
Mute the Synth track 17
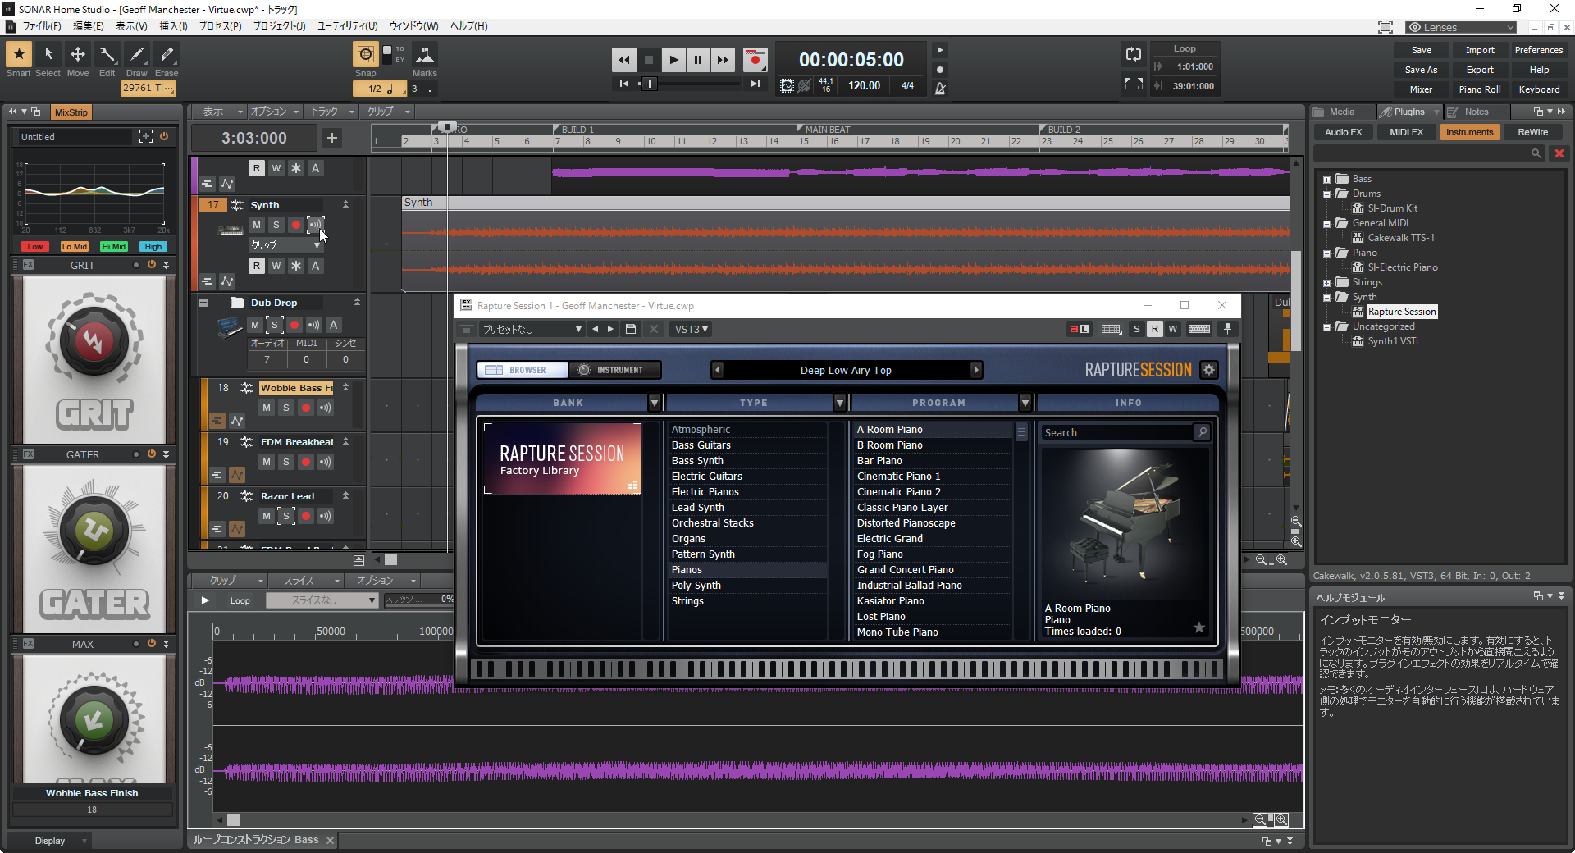(x=257, y=225)
